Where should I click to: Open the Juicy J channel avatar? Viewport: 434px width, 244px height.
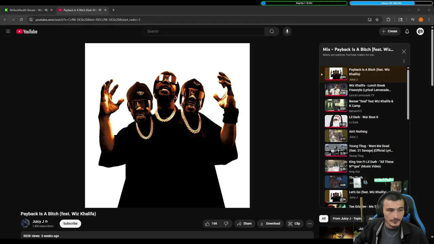[x=25, y=224]
